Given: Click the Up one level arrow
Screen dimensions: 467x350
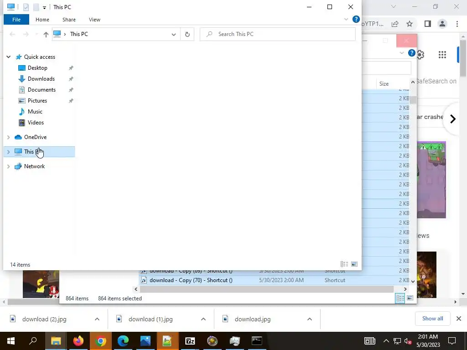Looking at the screenshot, I should pyautogui.click(x=46, y=35).
